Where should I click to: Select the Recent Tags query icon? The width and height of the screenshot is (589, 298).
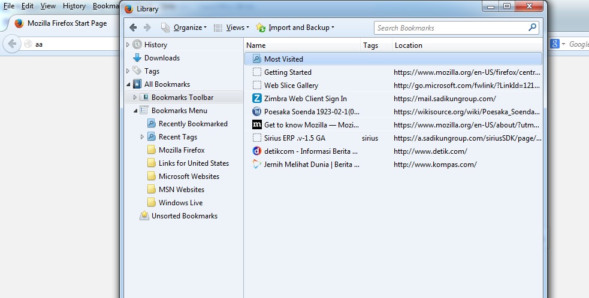point(152,136)
